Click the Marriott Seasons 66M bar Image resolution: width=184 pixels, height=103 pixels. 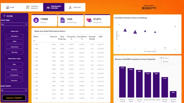(173, 94)
